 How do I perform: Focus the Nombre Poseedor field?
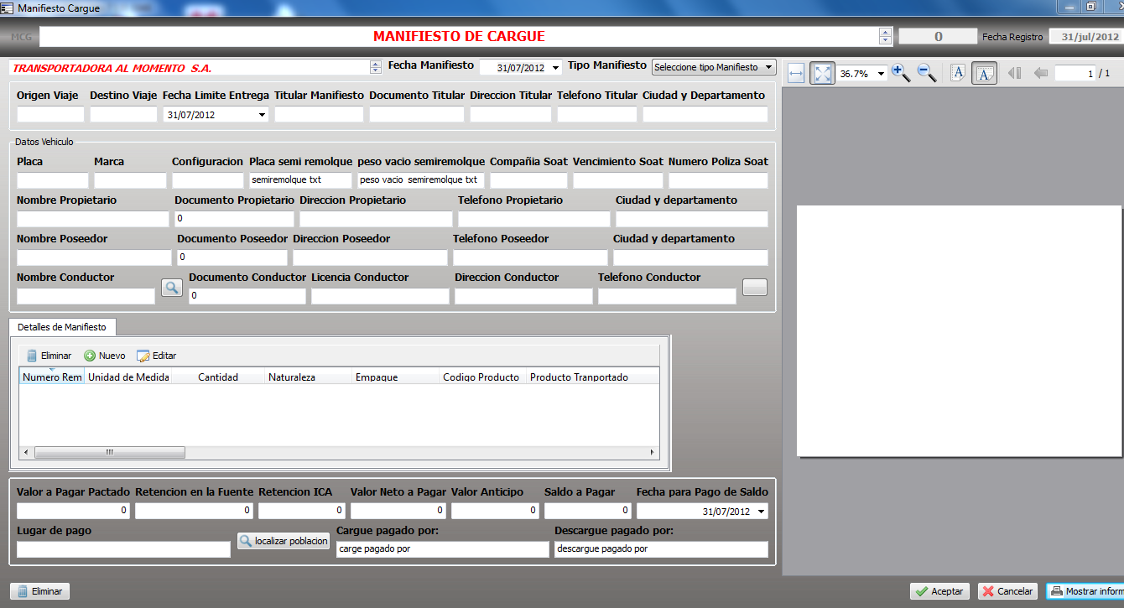click(94, 257)
